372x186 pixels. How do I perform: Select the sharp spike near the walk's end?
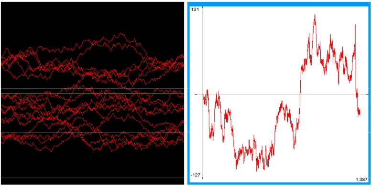pos(355,25)
